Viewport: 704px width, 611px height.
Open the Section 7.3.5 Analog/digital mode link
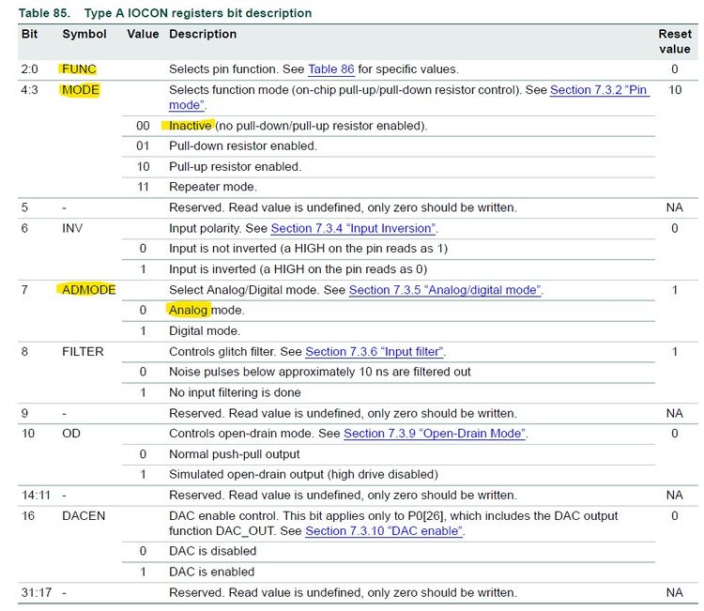coord(445,290)
